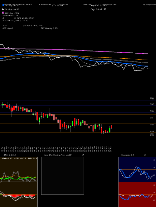Click the blue 20 Day legend swatch

pyautogui.click(x=3, y=5)
